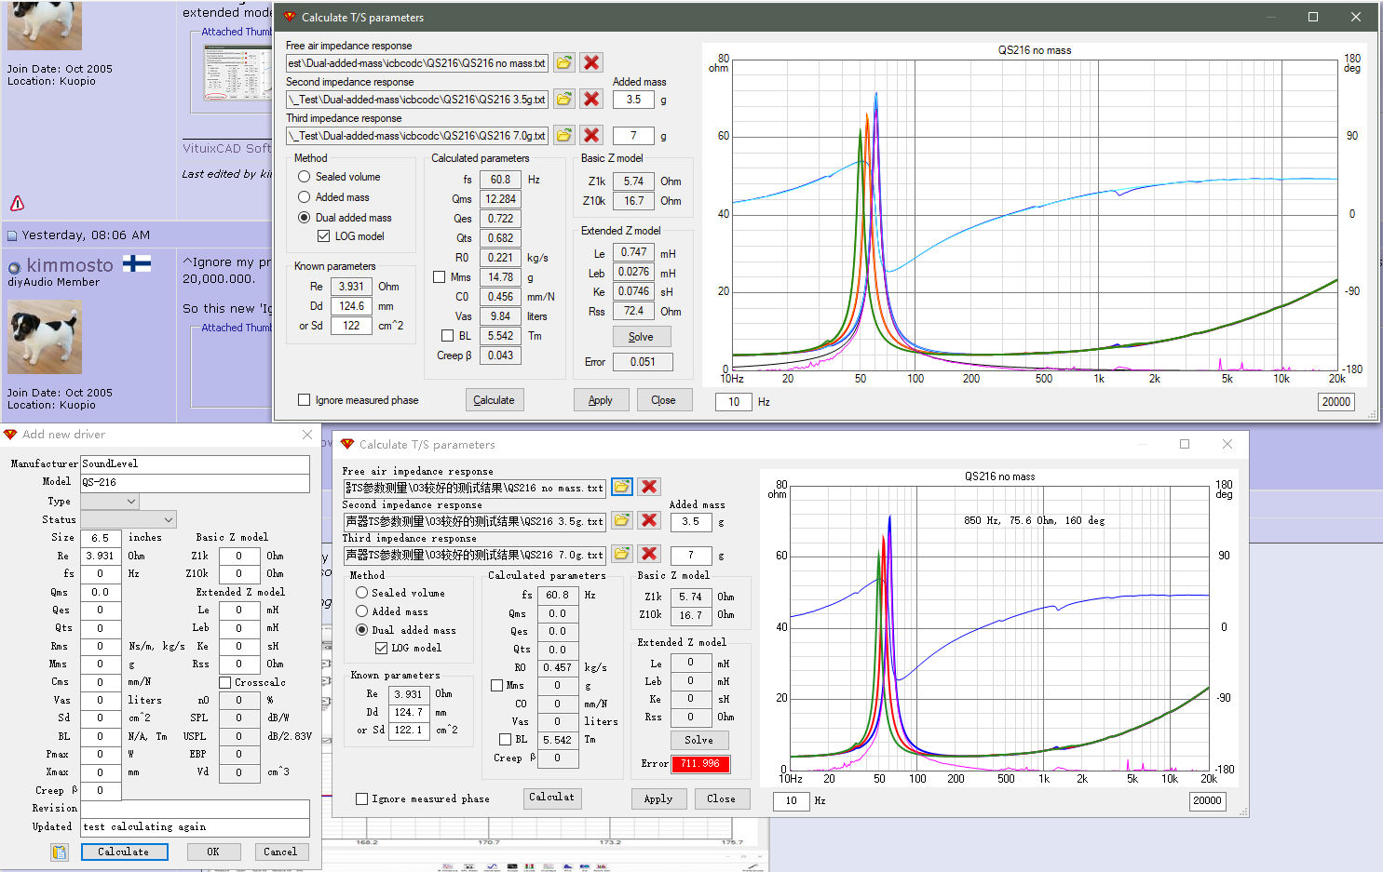1383x872 pixels.
Task: Click the 10 Hz lower limit, lower window
Action: [x=792, y=800]
